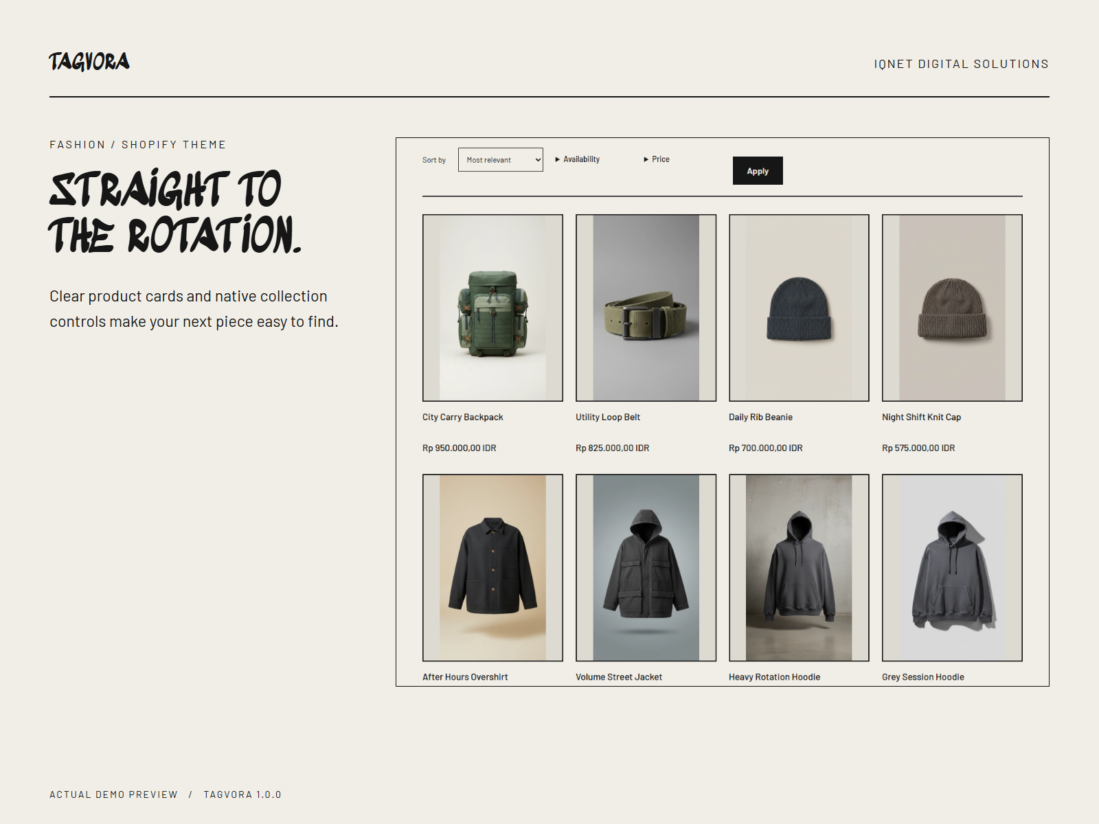The height and width of the screenshot is (824, 1099).
Task: Click the Grey Session Hoodie title link
Action: point(923,677)
